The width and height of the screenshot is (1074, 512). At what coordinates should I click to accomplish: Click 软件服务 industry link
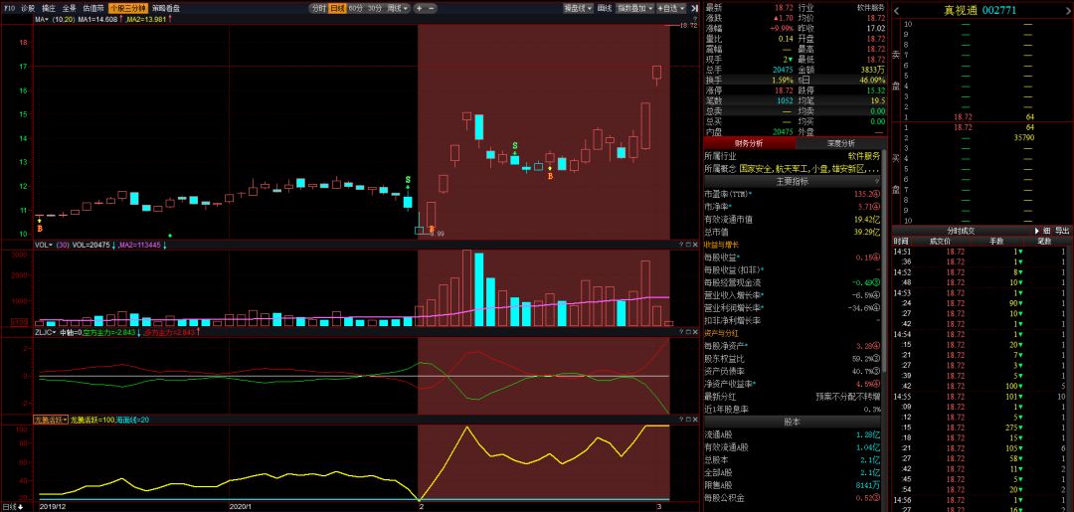pos(864,155)
